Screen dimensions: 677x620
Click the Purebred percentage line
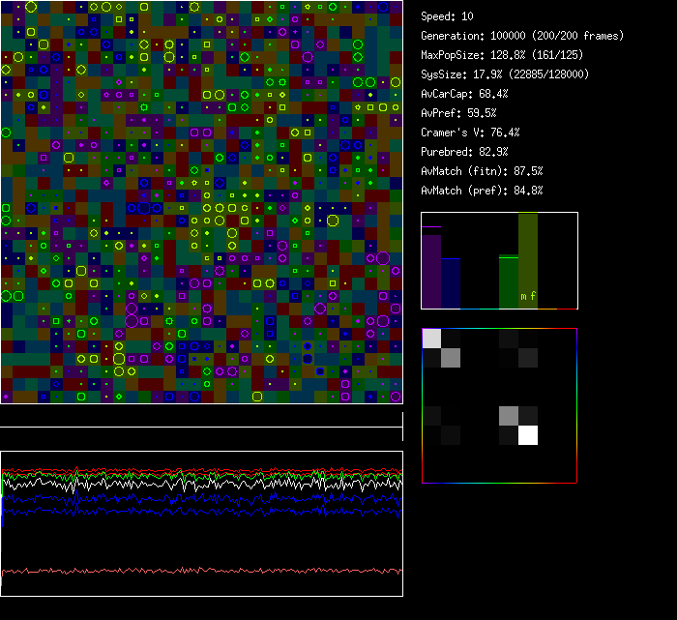coord(464,152)
